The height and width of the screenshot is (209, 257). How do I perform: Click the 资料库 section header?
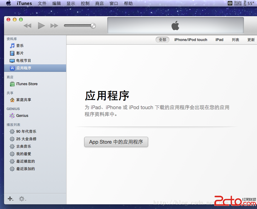pyautogui.click(x=12, y=39)
